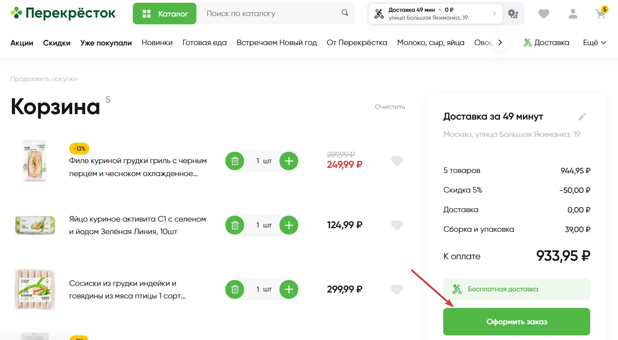The height and width of the screenshot is (340, 618).
Task: Increase turkey sausages quantity with plus
Action: (x=289, y=289)
